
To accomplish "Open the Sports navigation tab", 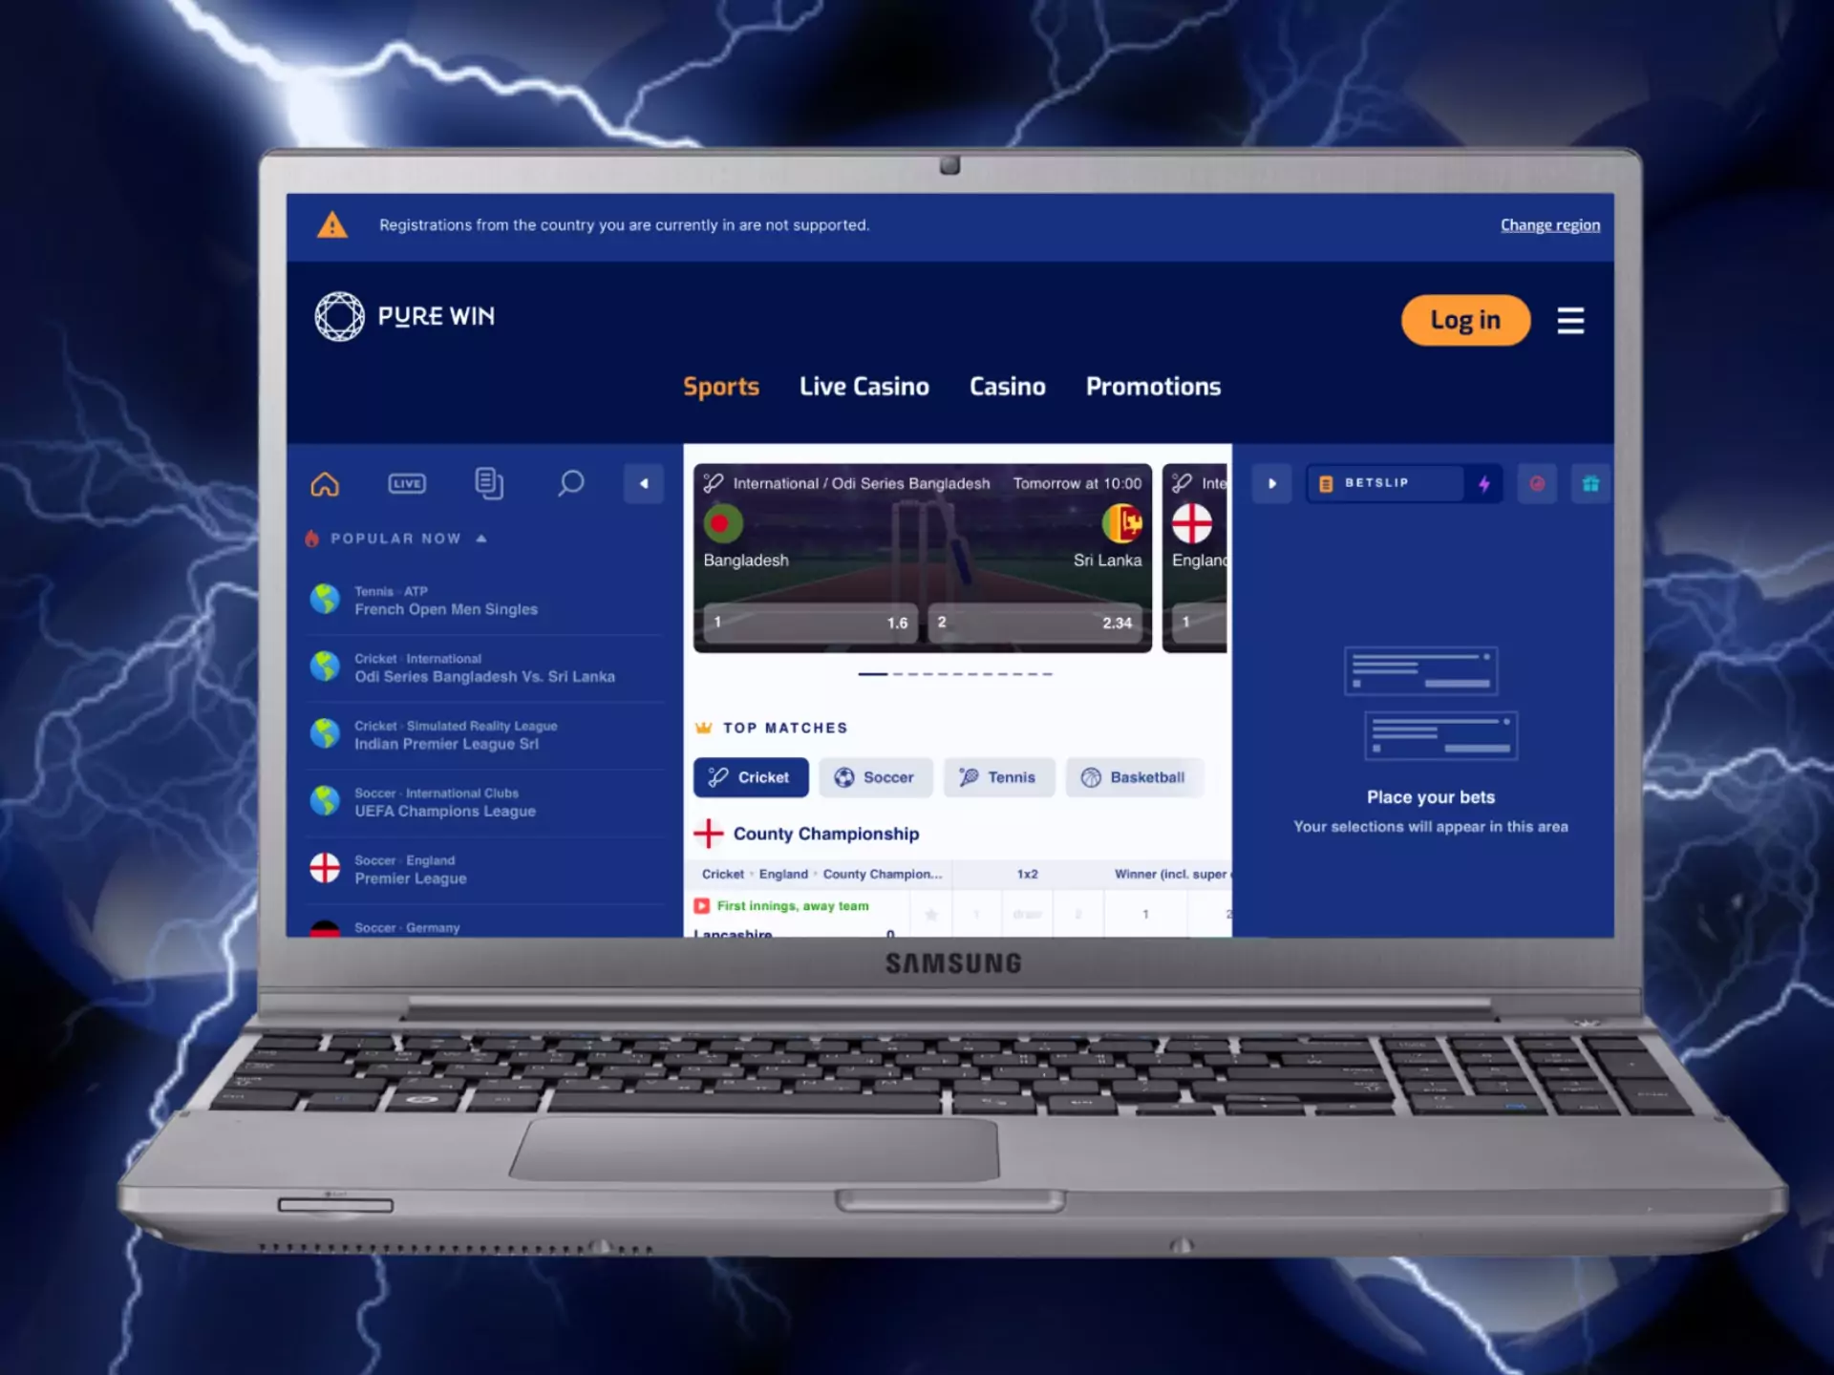I will (x=722, y=386).
